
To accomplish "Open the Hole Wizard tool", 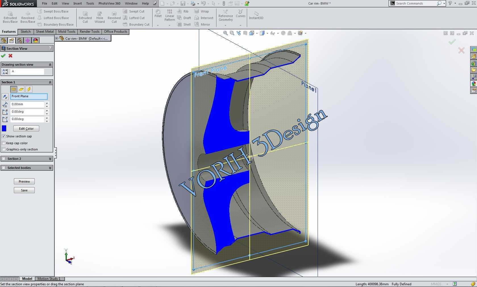I will [x=100, y=17].
